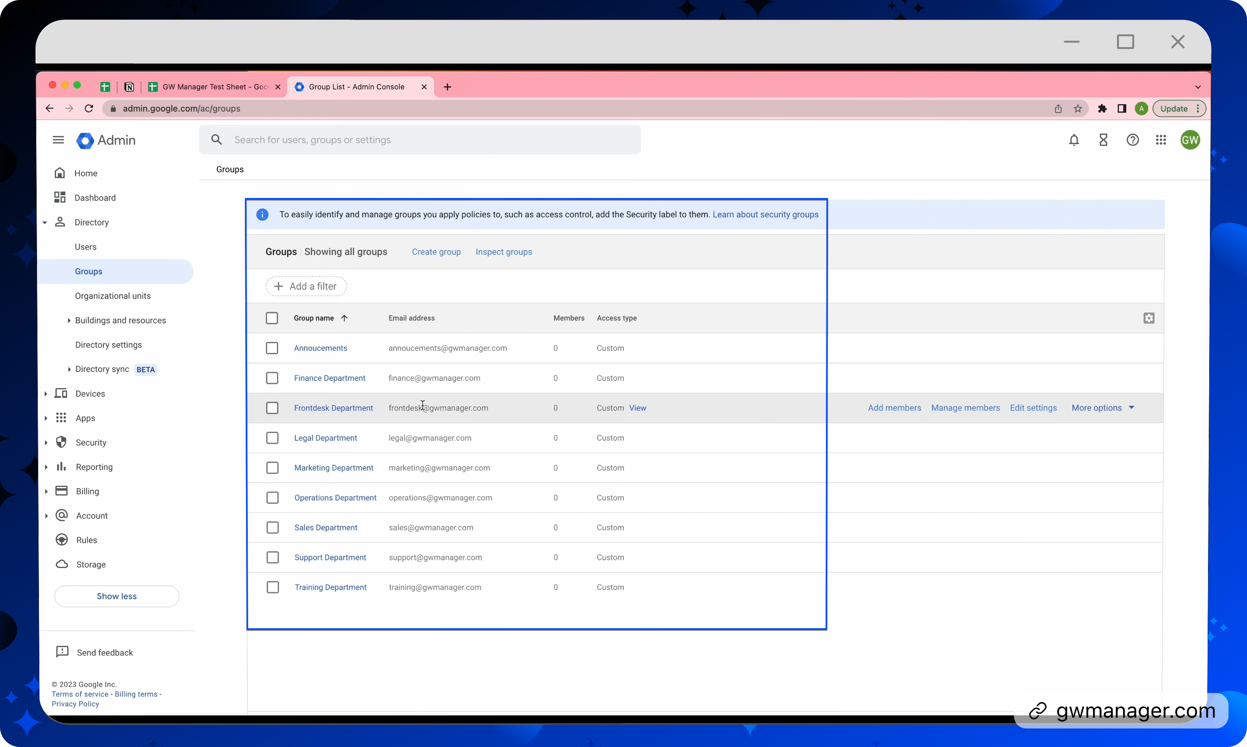Click Inspect groups link

tap(504, 252)
